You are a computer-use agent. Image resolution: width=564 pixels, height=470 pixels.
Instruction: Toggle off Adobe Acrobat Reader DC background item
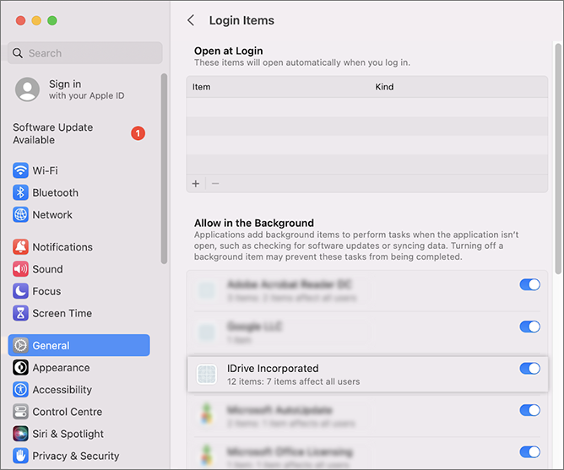click(529, 285)
